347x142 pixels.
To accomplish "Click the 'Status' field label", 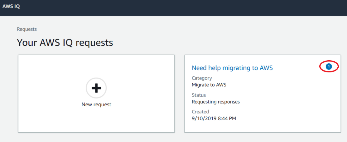I will tap(199, 95).
